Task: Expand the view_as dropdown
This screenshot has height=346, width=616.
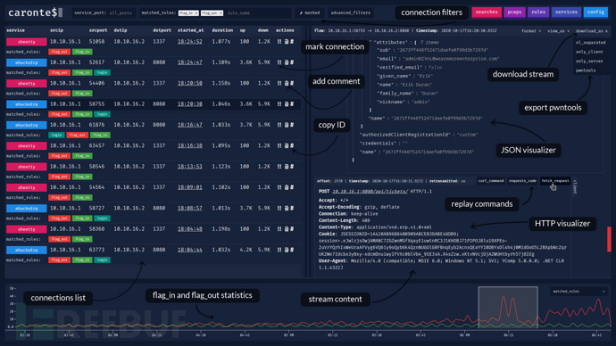Action: (558, 31)
